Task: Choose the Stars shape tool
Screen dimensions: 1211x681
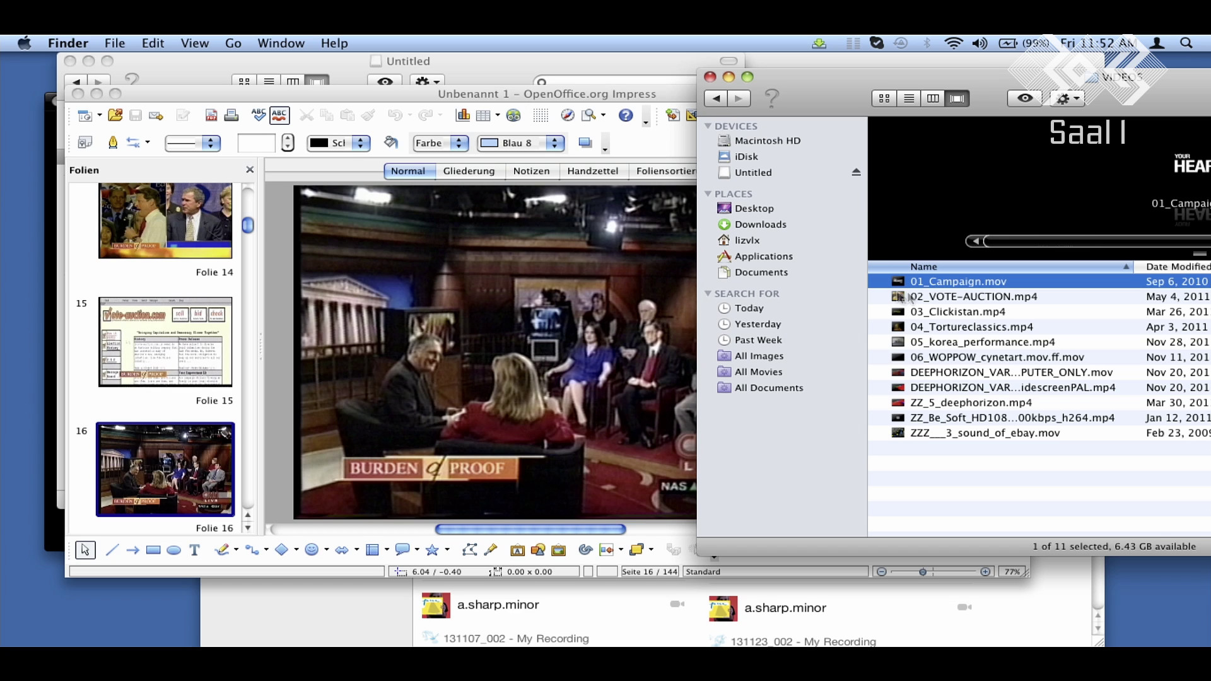Action: pyautogui.click(x=432, y=550)
